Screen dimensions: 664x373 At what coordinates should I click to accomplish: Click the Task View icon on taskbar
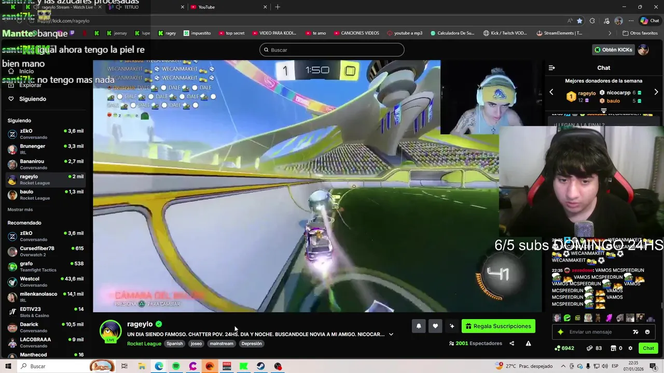(x=125, y=366)
